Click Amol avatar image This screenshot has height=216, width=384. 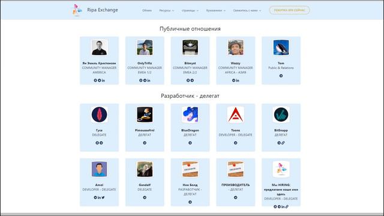[99, 169]
